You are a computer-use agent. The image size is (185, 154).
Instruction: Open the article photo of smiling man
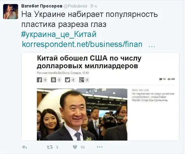(82, 115)
